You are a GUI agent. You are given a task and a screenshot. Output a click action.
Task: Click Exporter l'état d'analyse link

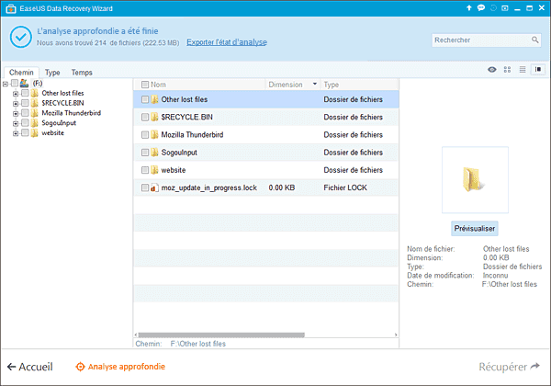tap(227, 42)
